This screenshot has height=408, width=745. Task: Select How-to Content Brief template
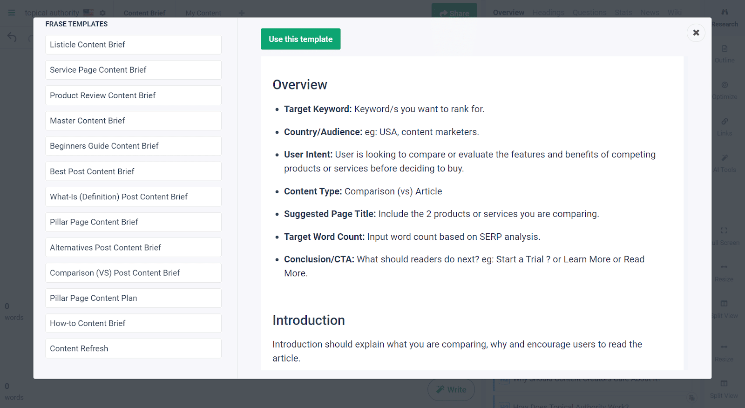[133, 323]
